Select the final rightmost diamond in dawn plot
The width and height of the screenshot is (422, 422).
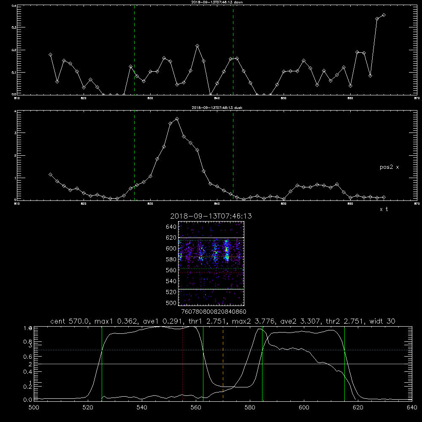tap(384, 15)
